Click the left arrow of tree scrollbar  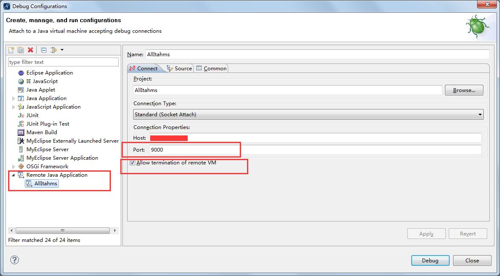click(12, 230)
